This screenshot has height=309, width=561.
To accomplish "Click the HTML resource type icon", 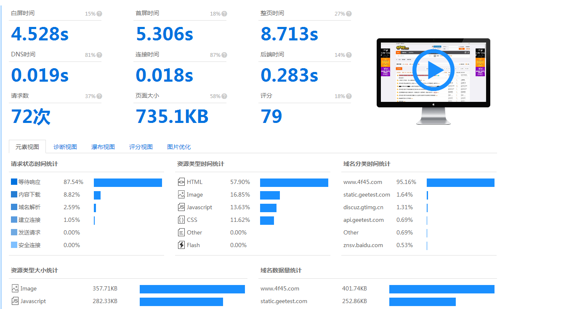I will pyautogui.click(x=181, y=182).
